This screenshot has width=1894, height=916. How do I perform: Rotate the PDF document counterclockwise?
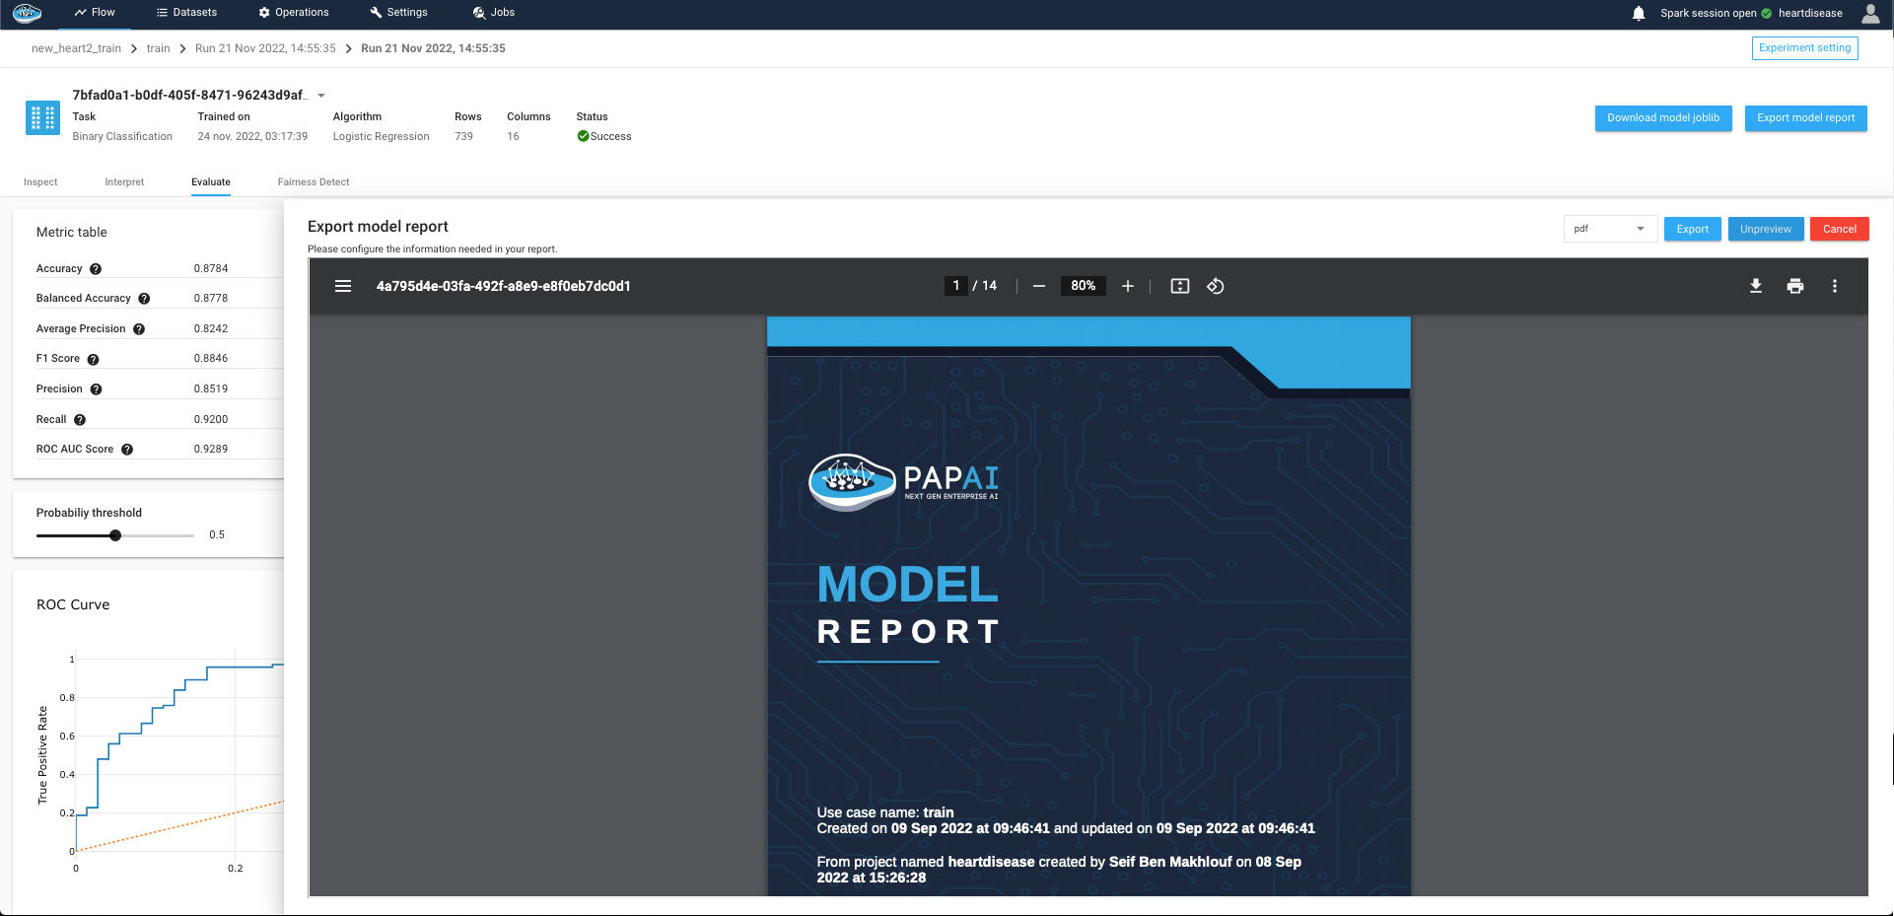1216,286
